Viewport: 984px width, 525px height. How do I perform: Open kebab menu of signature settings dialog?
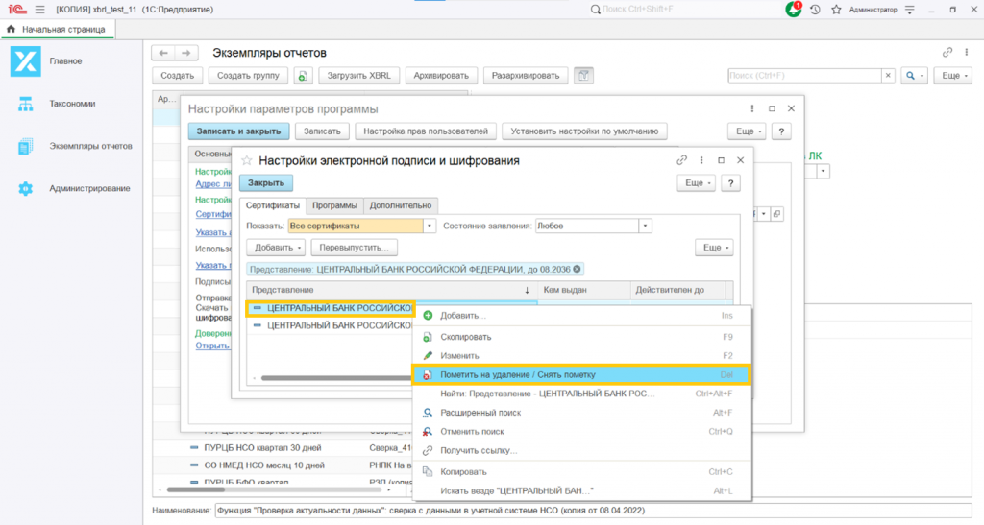701,160
